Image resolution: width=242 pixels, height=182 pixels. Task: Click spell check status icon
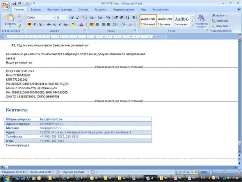click(x=57, y=172)
